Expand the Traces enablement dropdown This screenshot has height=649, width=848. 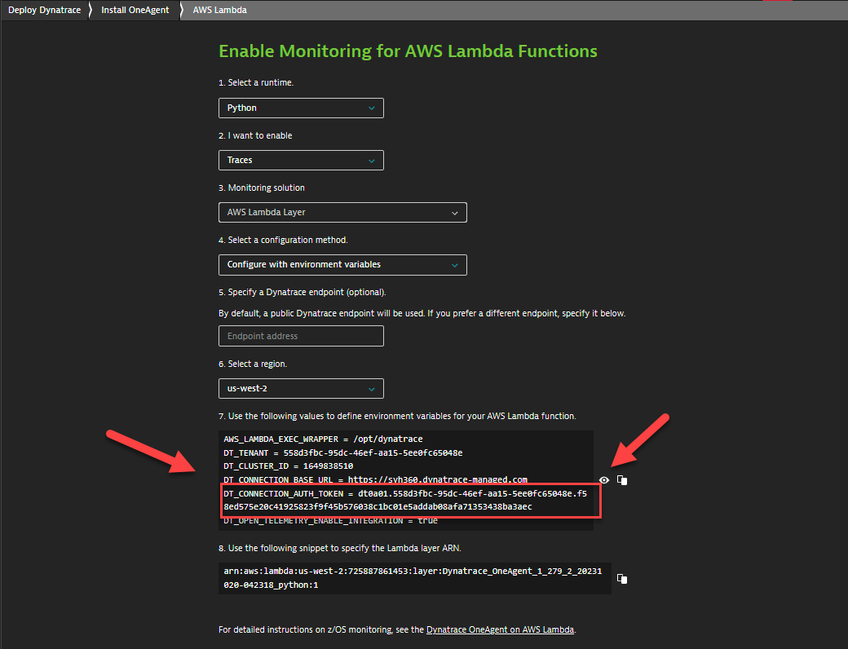pos(301,161)
